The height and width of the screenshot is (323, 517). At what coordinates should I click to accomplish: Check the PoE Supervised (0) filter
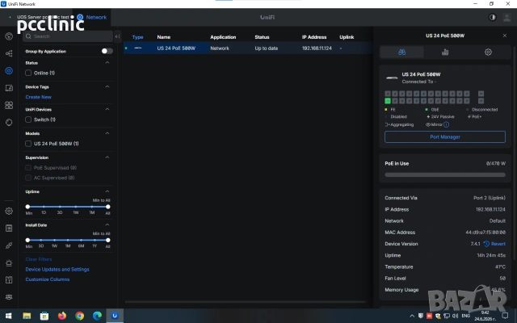pos(28,168)
